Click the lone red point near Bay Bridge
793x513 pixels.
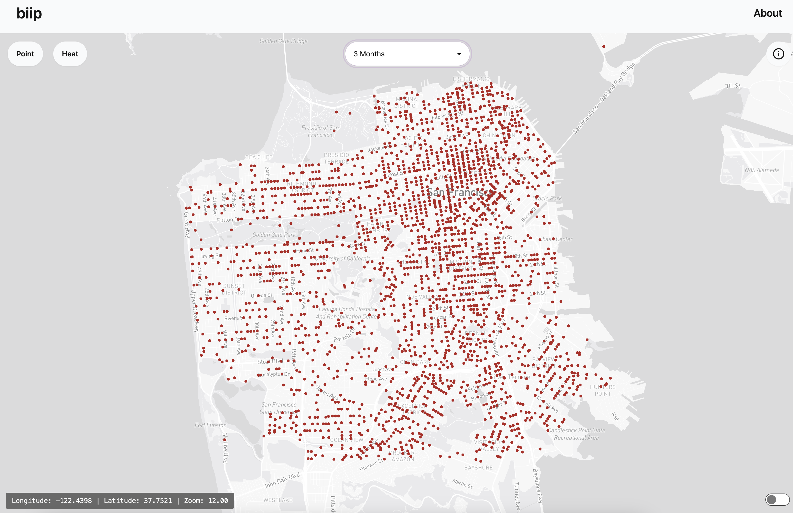click(x=604, y=47)
